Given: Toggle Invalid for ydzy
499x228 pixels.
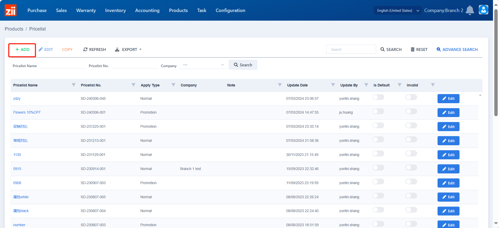Looking at the screenshot, I should (411, 97).
